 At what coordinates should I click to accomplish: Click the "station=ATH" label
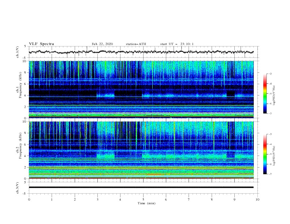pyautogui.click(x=136, y=44)
